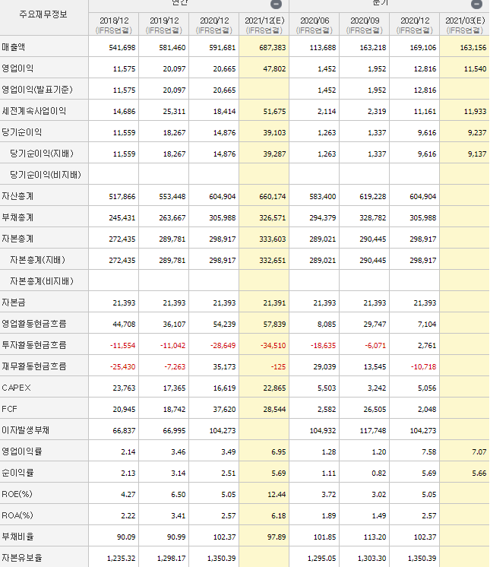
Task: Select the 부채총계 estimate 326,571
Action: pos(273,218)
